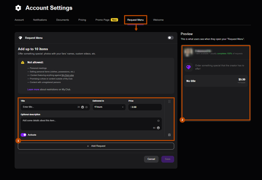Click into the Price input field

coord(146,107)
